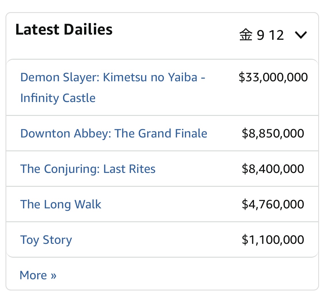Select the $8,850,000 gross figure
The image size is (332, 300).
pos(273,133)
